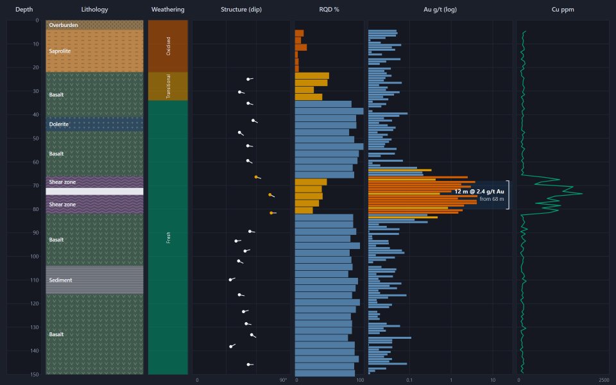Click the Saprolite lithology label
616x385 pixels.
(x=60, y=51)
